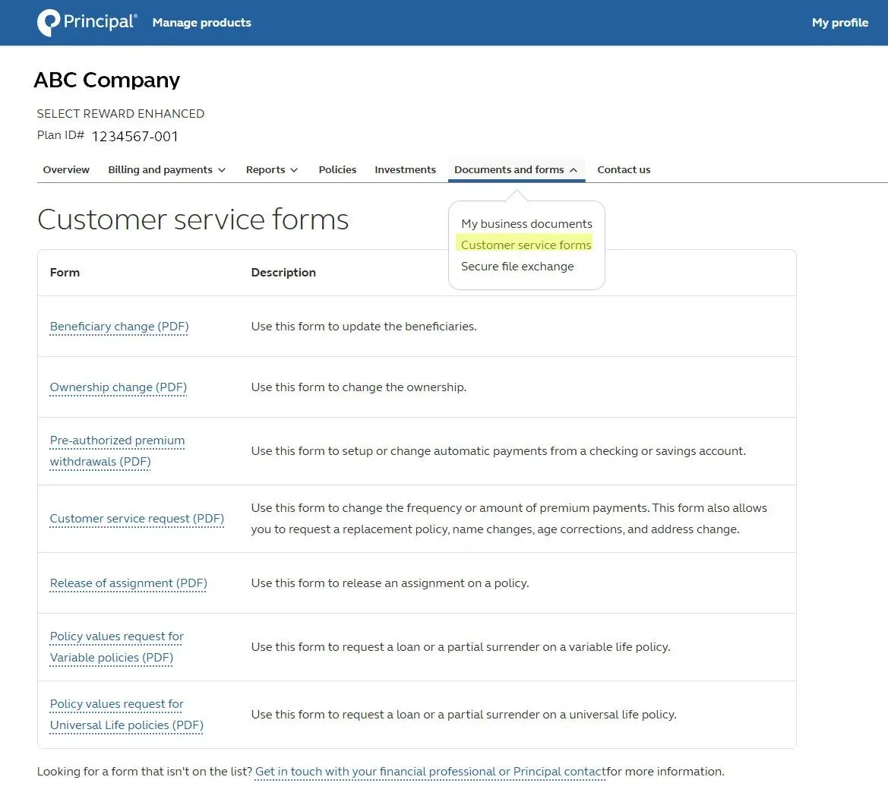Screen dimensions: 888x799
Task: Switch to the Investments tab
Action: click(x=406, y=169)
